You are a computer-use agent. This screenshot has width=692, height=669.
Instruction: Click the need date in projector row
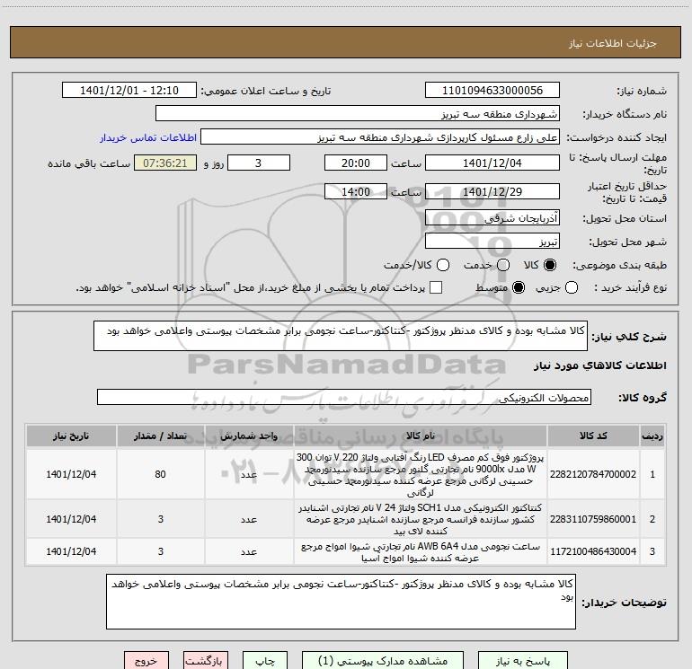[71, 474]
